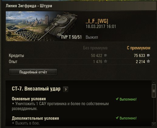
Task: Click the Опыт row label
Action: coord(13,62)
